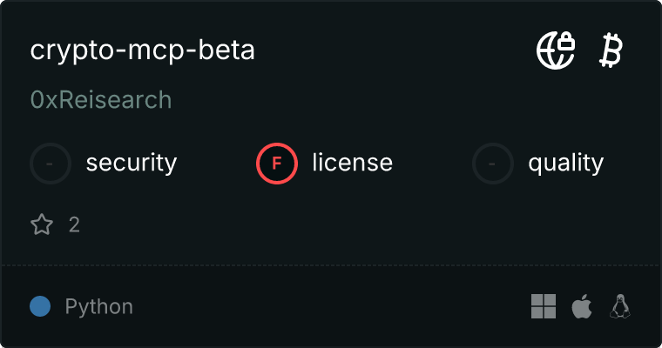Viewport: 662px width, 348px height.
Task: Click the Python language label
Action: coord(99,306)
